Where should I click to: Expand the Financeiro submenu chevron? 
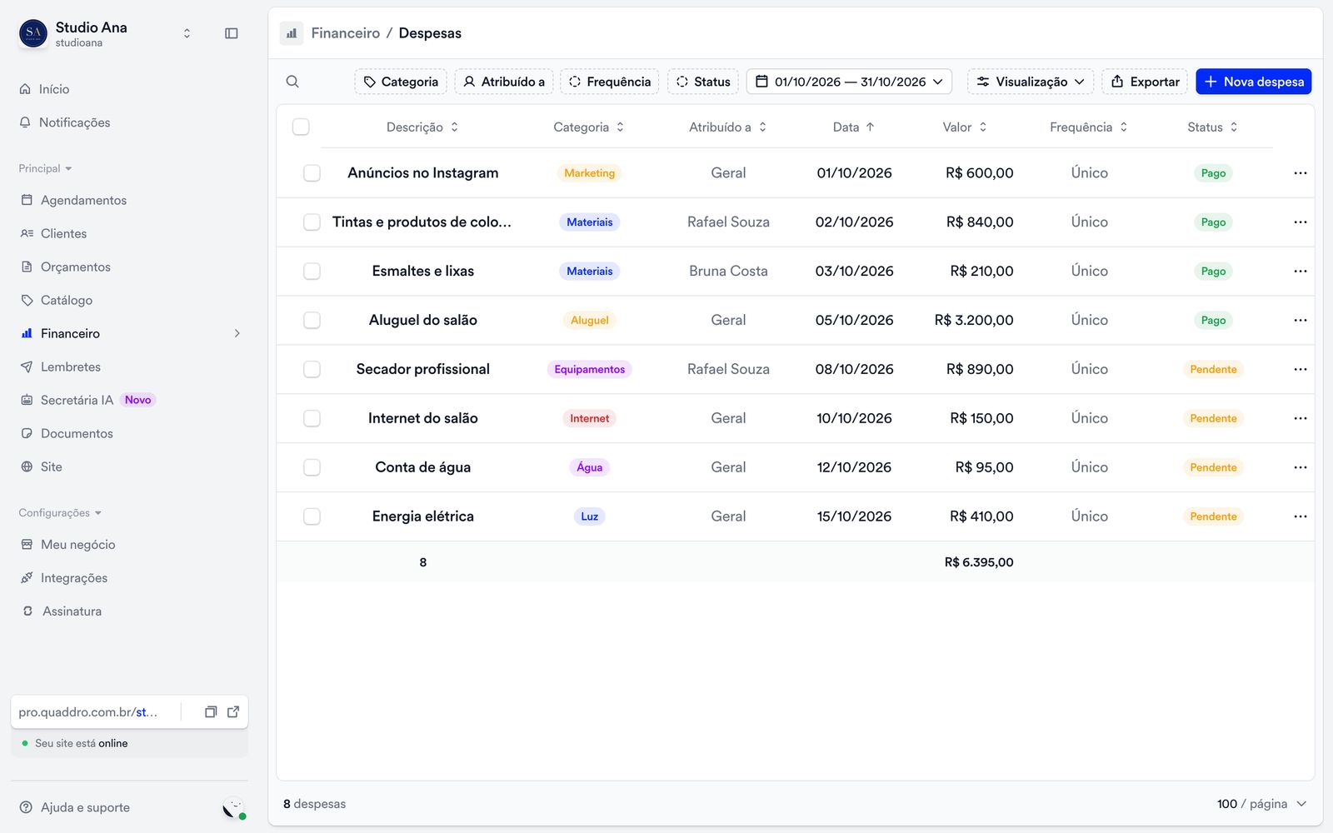point(237,333)
